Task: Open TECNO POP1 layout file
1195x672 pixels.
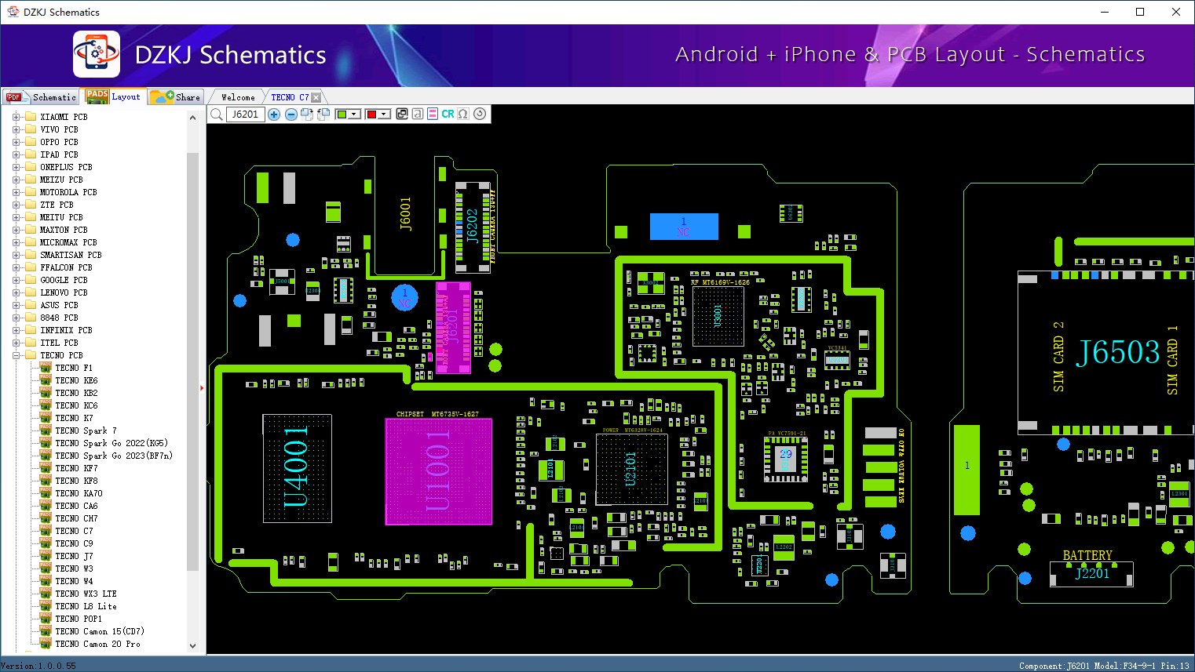Action: point(79,619)
